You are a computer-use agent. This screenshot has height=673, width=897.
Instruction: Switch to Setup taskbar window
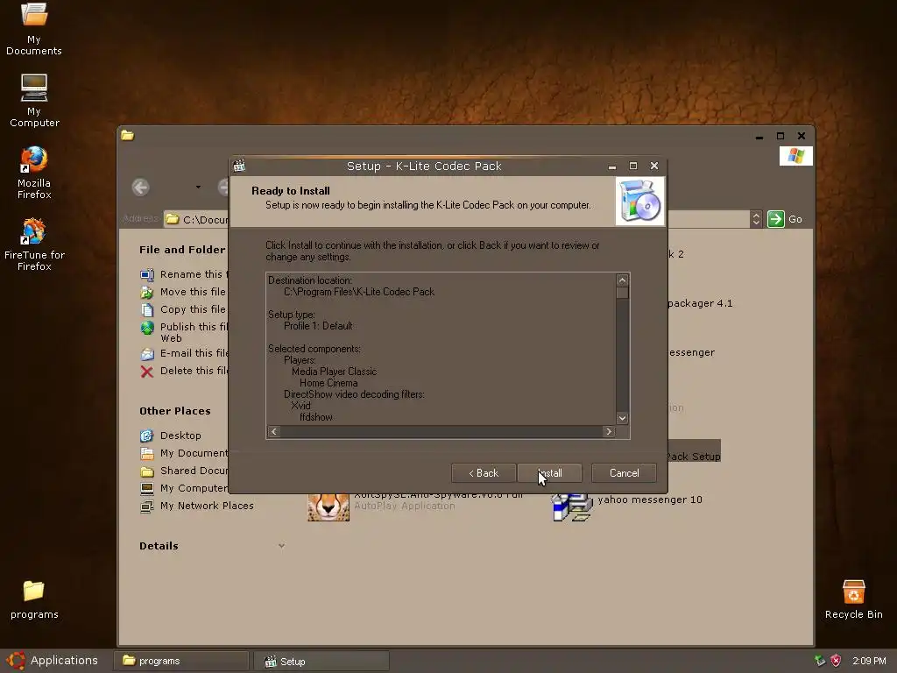pos(321,661)
